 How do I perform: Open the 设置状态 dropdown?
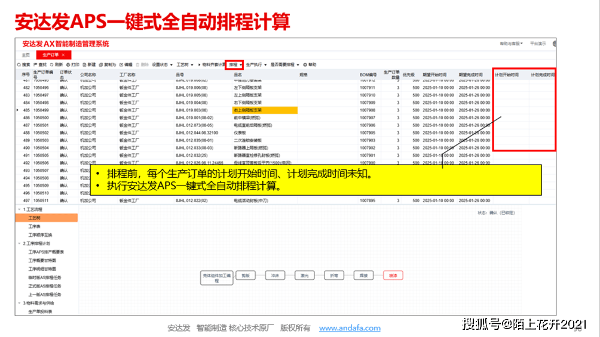(162, 65)
